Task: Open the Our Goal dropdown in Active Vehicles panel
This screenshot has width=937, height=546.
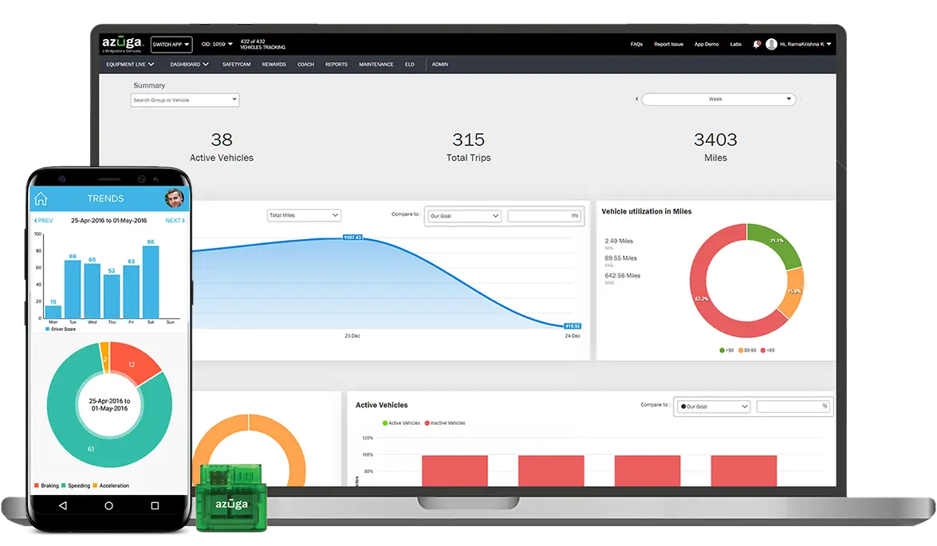Action: pyautogui.click(x=714, y=407)
